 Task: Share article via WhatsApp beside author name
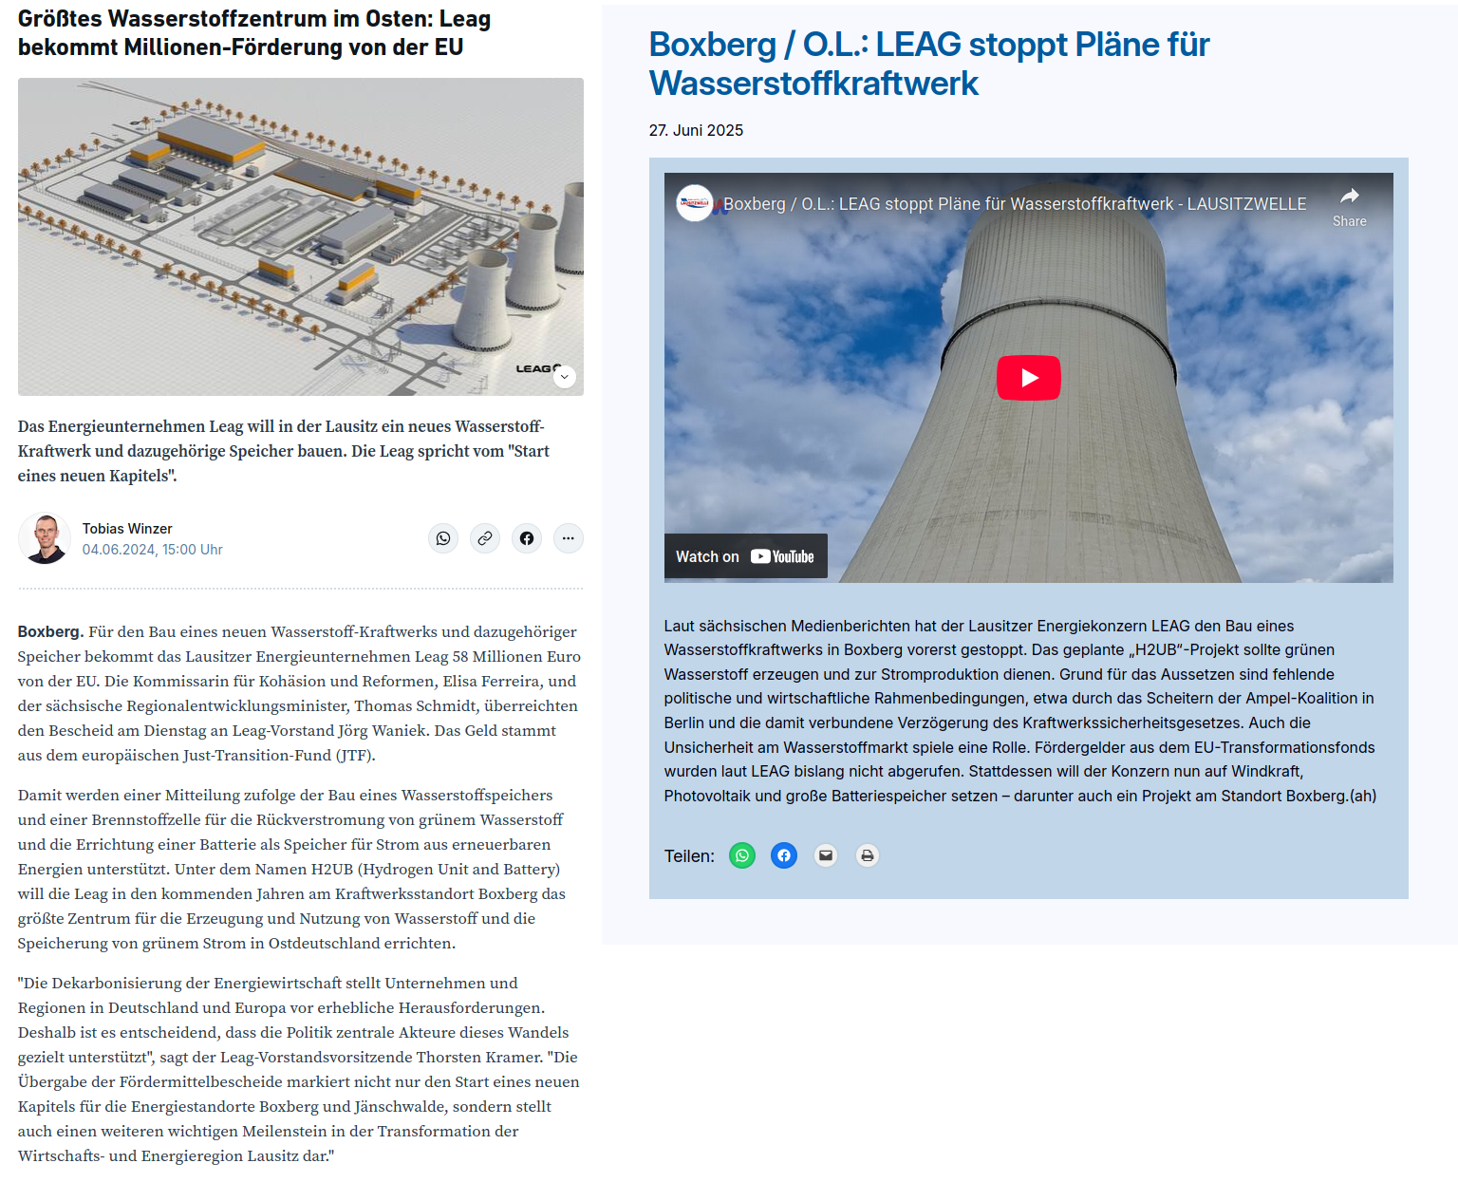pos(443,538)
